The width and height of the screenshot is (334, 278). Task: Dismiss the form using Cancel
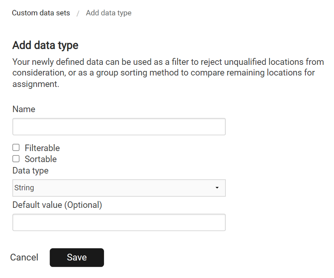[24, 257]
